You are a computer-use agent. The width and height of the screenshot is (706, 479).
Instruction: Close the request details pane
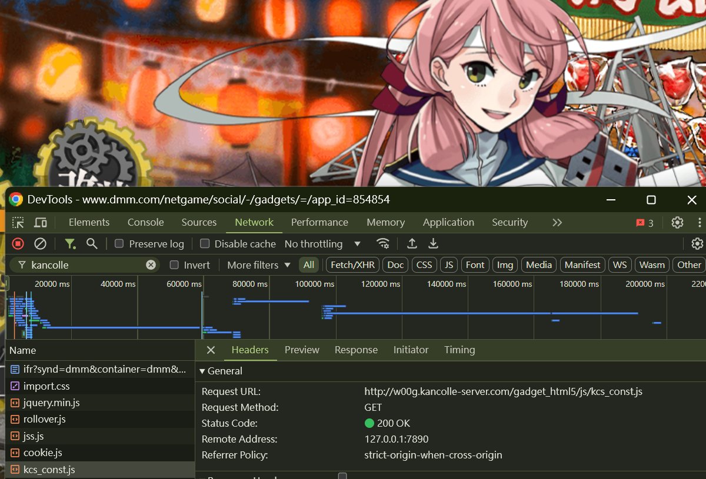(x=211, y=350)
